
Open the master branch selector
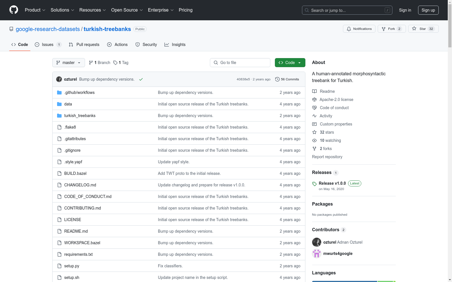(x=69, y=63)
